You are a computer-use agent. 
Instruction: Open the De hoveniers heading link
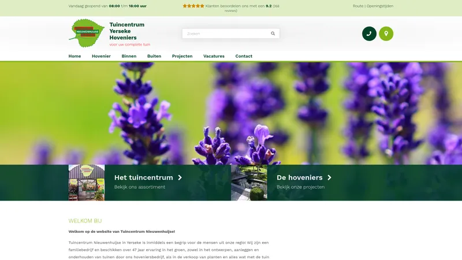[299, 177]
